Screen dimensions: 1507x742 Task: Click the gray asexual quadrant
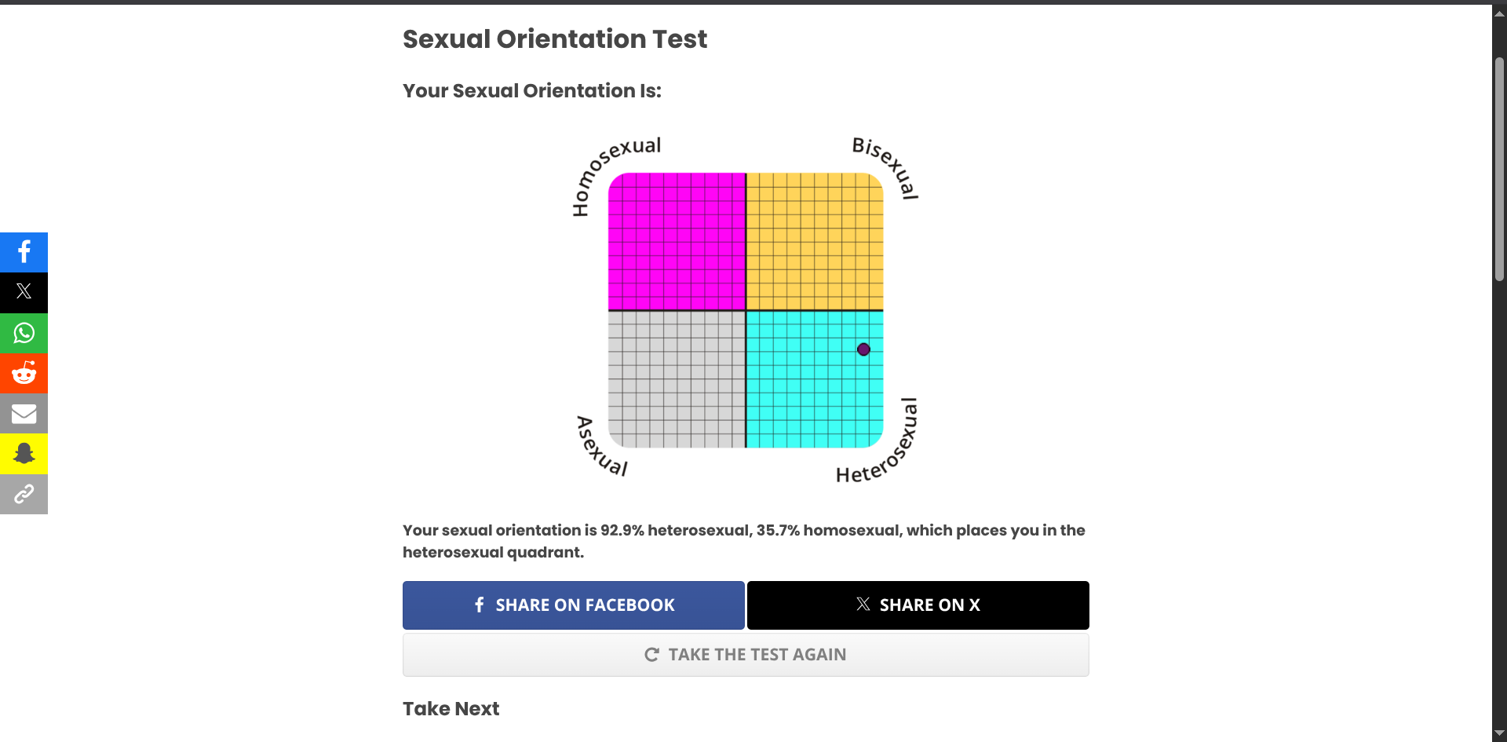(677, 379)
